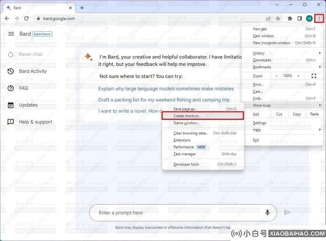The image size is (326, 241).
Task: Open the Extensions puzzle icon
Action: click(290, 19)
